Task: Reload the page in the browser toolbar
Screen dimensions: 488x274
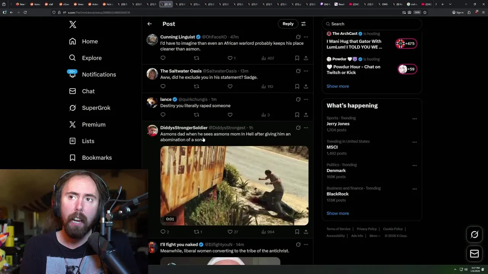Action: click(x=25, y=12)
